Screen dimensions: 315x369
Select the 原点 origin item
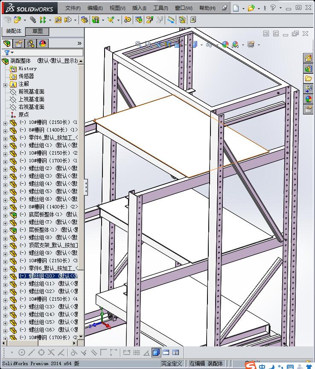pyautogui.click(x=24, y=114)
